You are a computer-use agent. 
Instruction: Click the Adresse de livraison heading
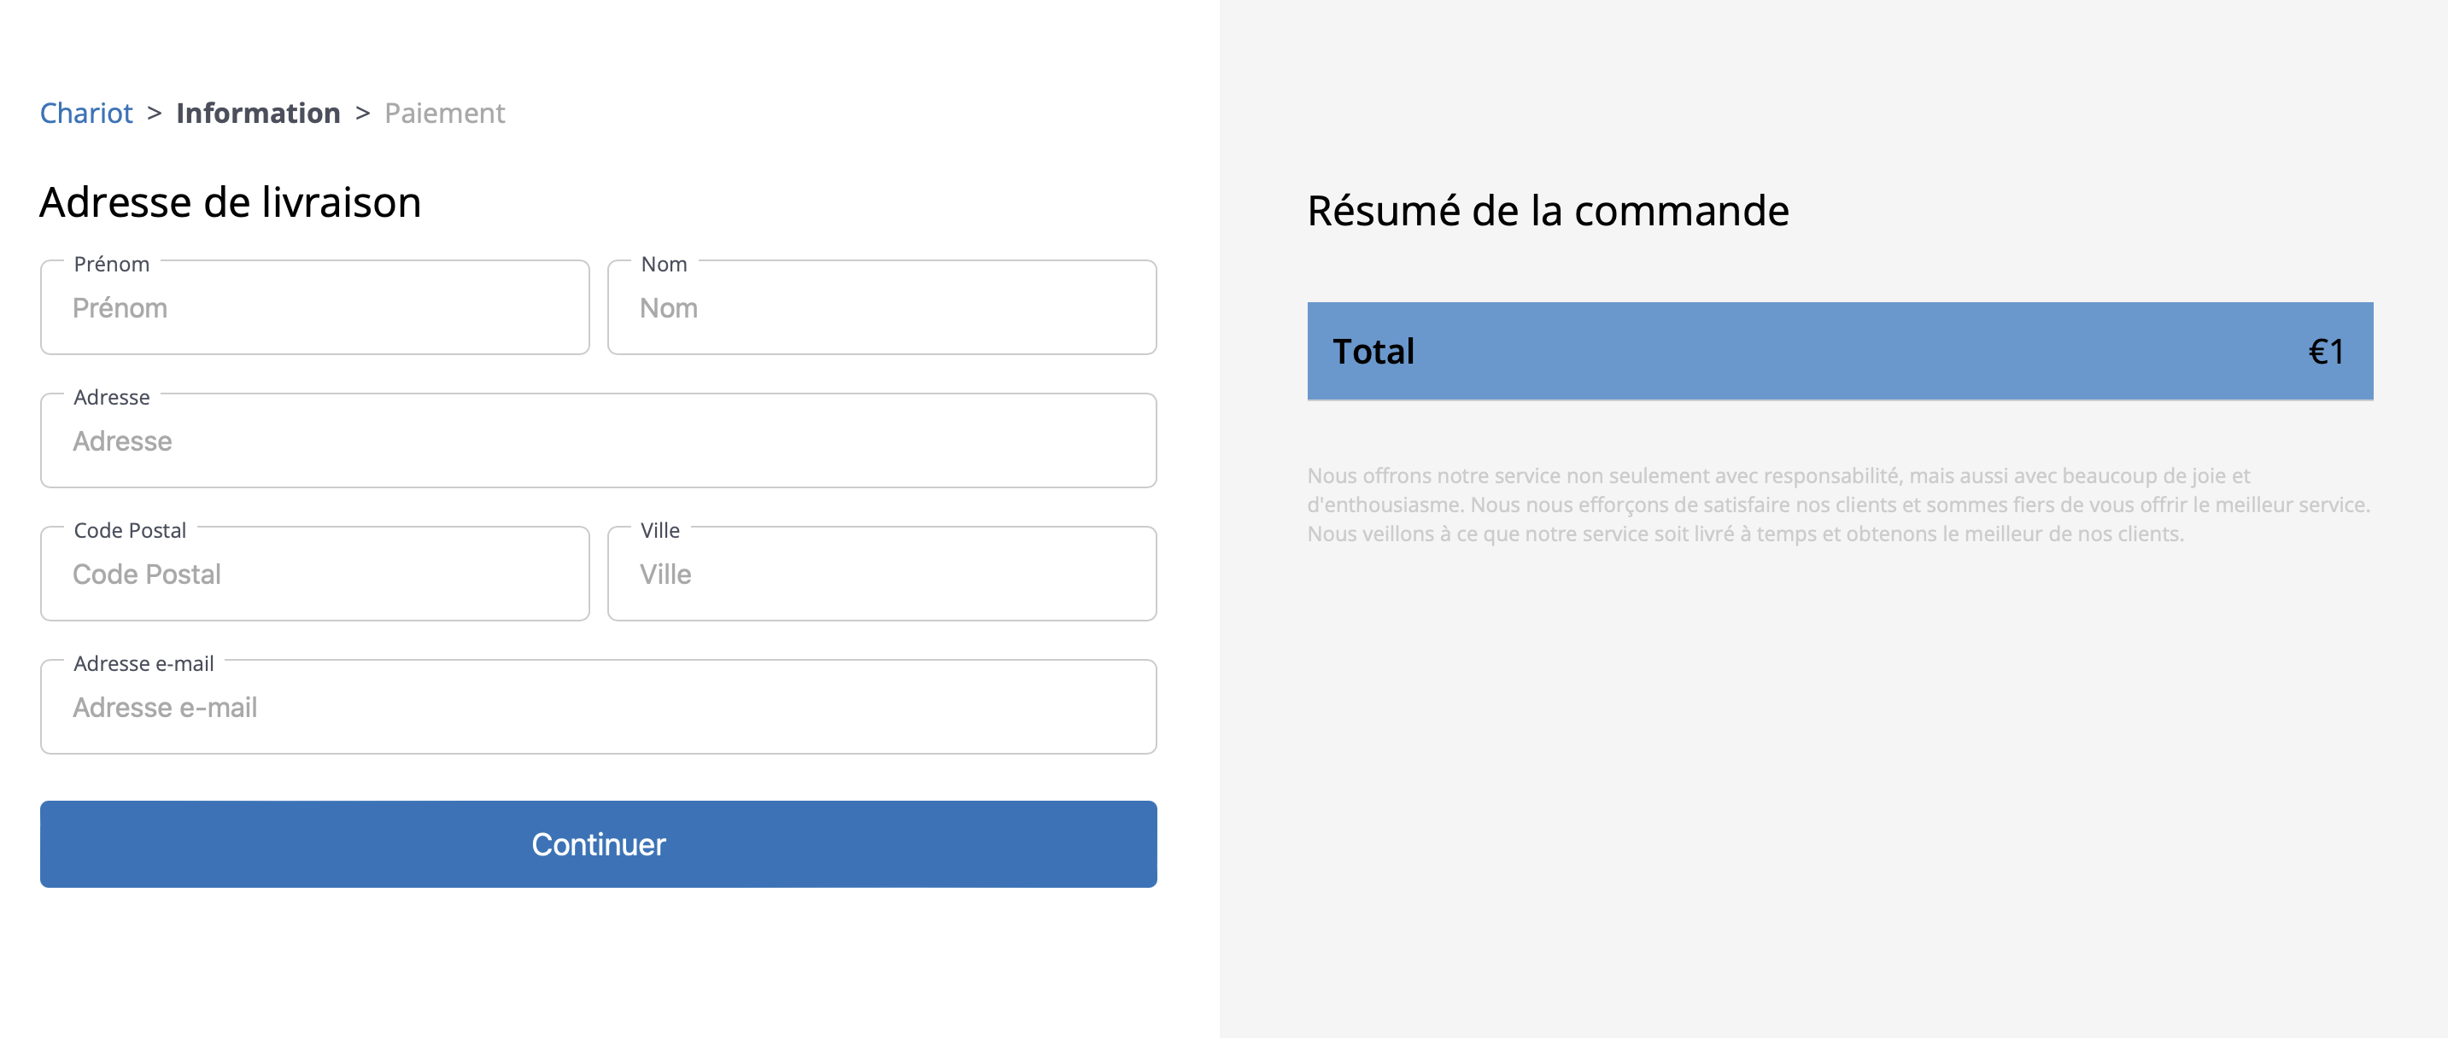point(230,202)
